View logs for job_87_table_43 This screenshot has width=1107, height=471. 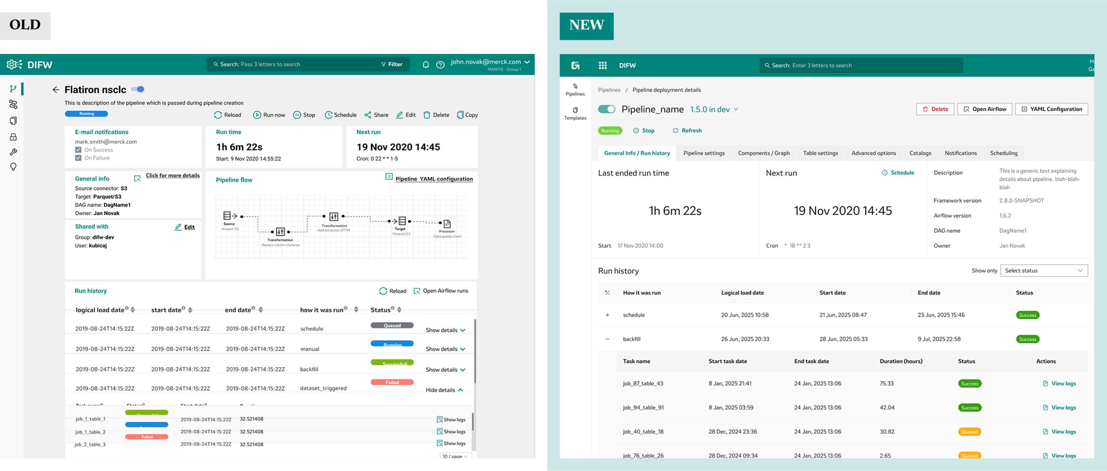click(1059, 384)
